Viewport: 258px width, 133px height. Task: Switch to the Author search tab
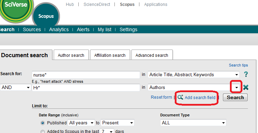pyautogui.click(x=71, y=55)
